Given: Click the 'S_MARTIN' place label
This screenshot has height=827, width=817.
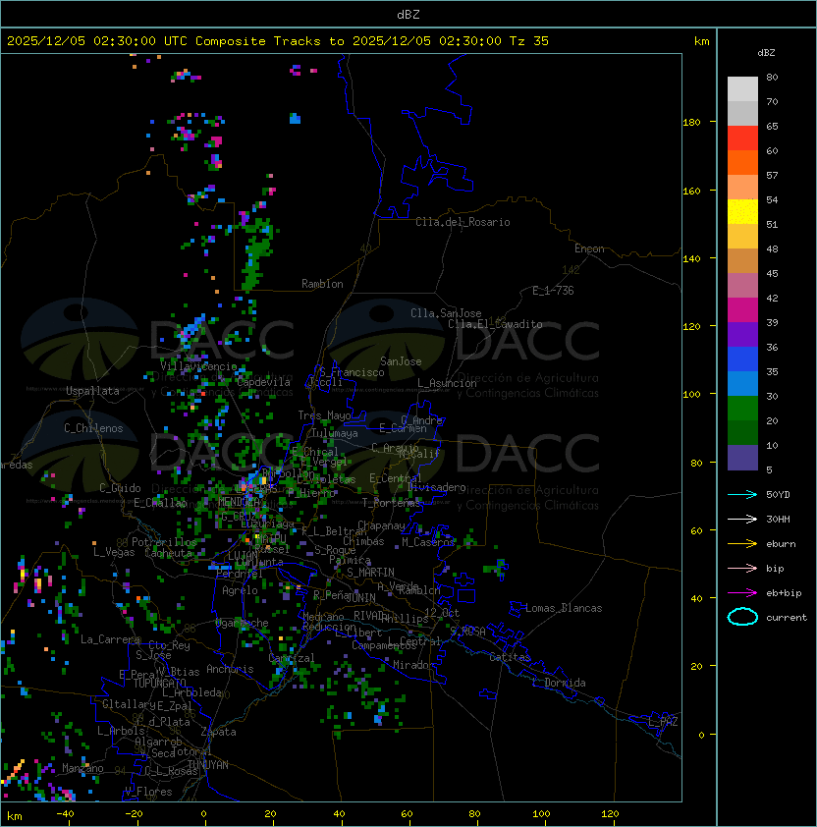Looking at the screenshot, I should pos(370,573).
